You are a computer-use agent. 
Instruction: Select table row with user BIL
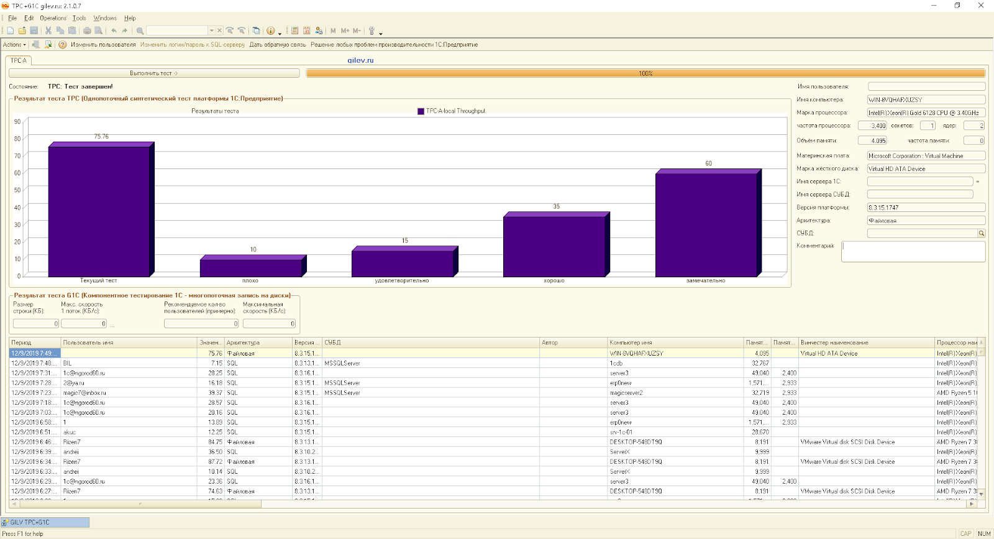(x=494, y=363)
